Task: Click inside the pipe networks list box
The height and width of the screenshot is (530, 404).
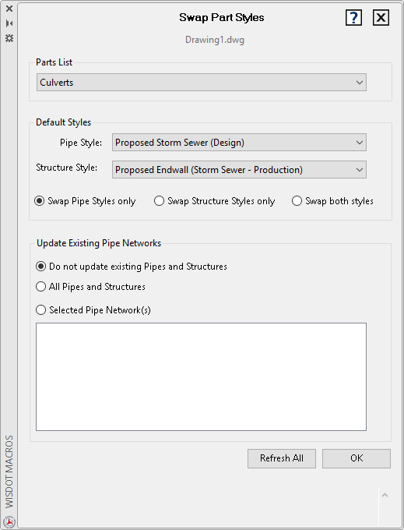Action: pyautogui.click(x=201, y=376)
